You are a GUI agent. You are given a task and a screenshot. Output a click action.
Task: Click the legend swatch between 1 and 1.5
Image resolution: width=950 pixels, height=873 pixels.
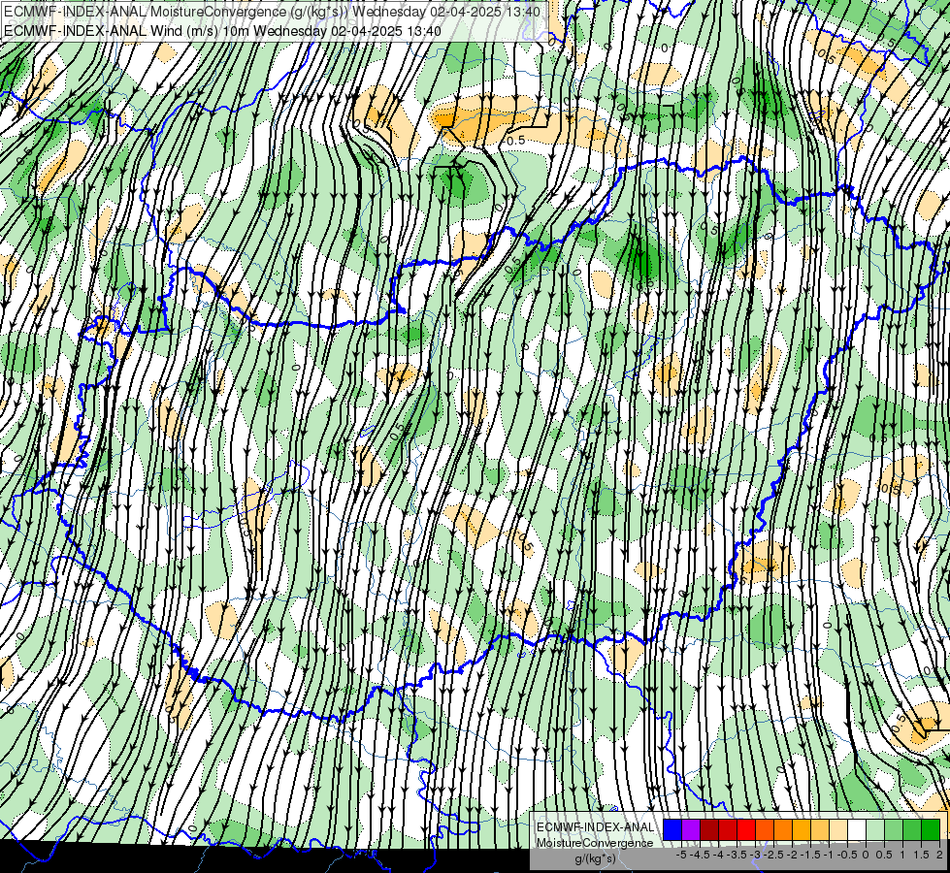(894, 829)
